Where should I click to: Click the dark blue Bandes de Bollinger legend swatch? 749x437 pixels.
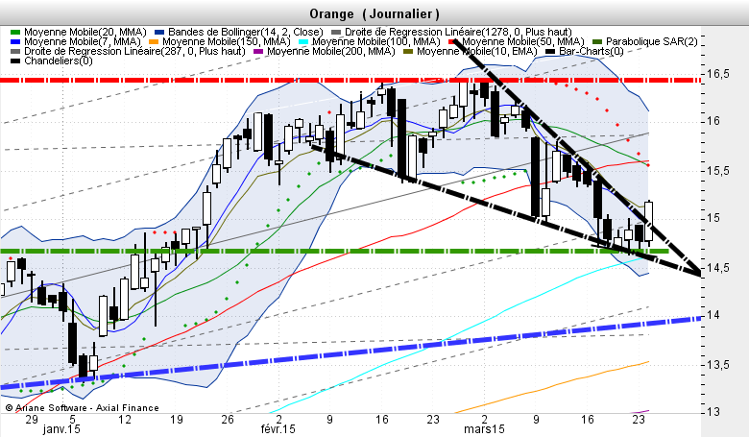[159, 32]
